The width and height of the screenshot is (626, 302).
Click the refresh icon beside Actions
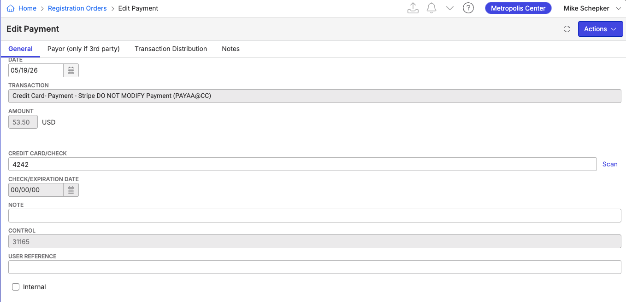tap(567, 29)
